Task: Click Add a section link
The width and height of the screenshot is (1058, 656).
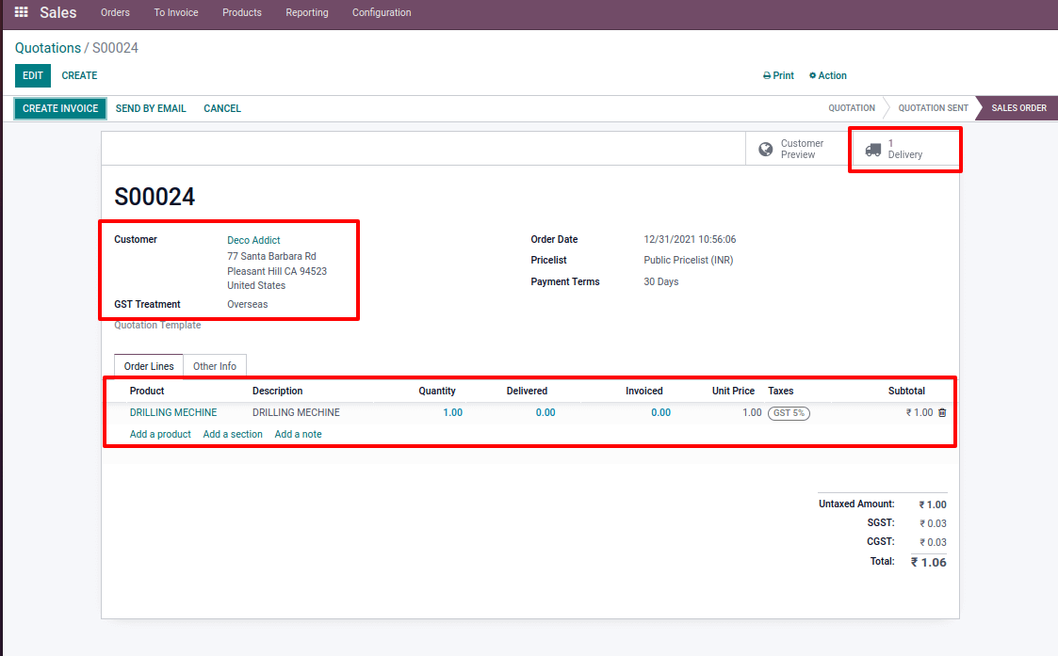Action: click(233, 434)
